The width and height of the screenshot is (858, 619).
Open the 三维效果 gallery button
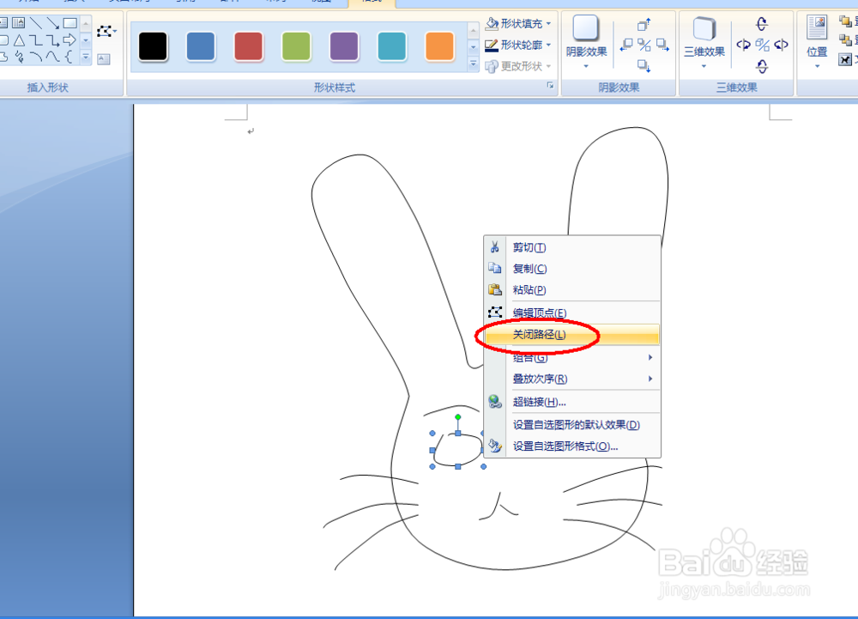704,42
